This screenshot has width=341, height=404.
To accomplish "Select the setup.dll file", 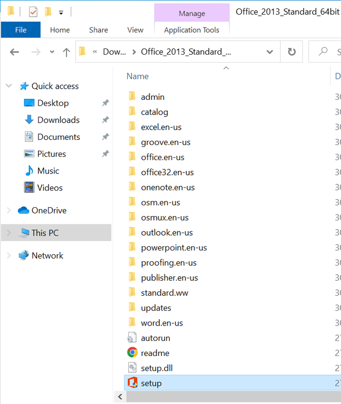I will 157,369.
